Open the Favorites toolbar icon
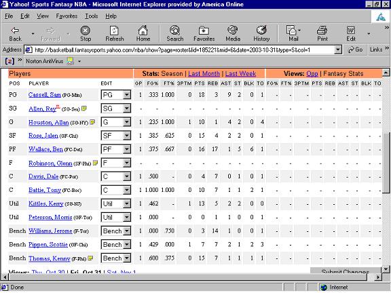391x293 pixels. tap(204, 31)
